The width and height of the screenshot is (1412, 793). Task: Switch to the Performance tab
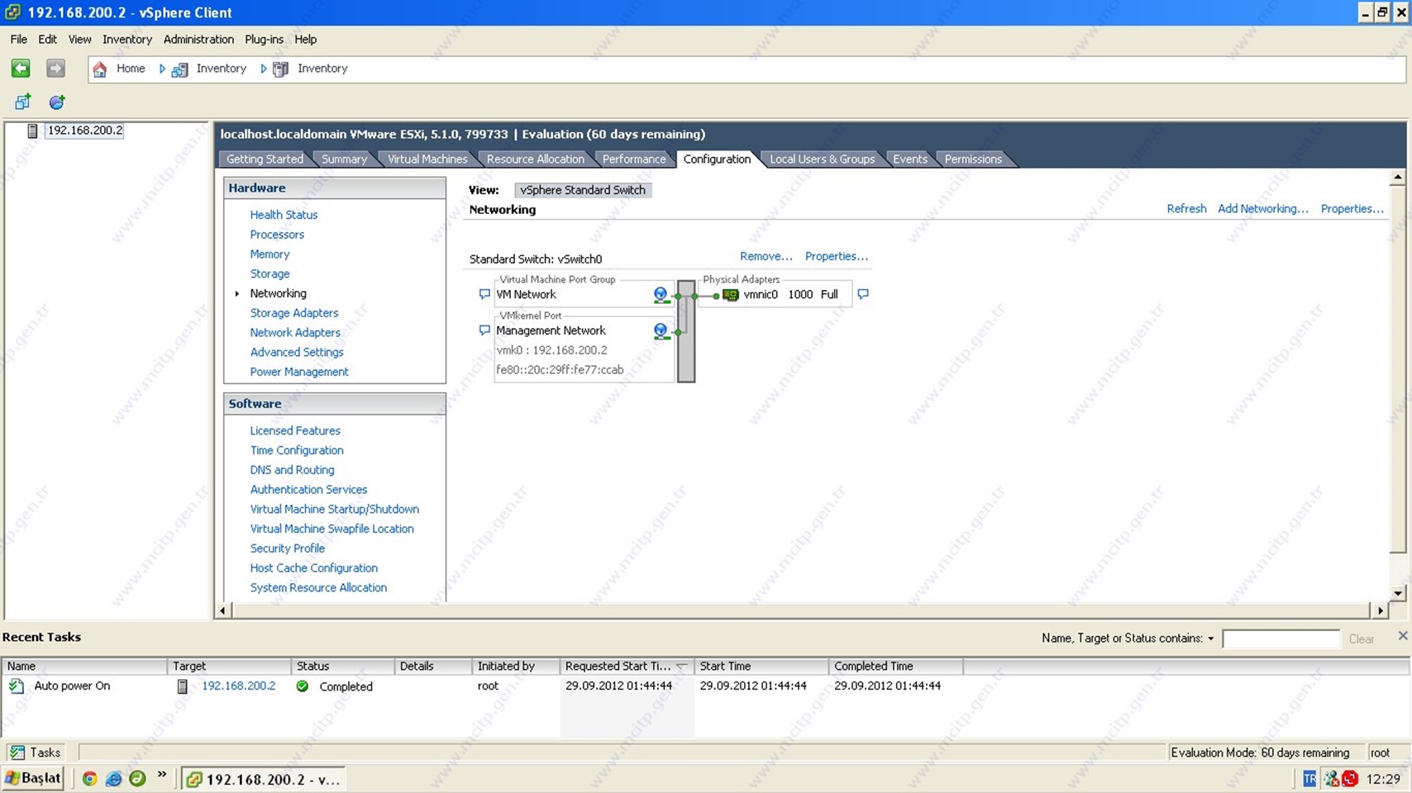[x=634, y=159]
